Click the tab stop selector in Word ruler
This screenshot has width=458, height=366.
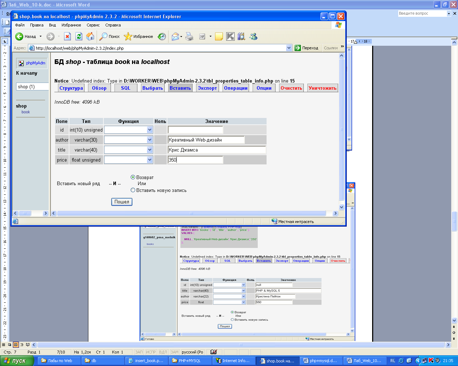(x=5, y=41)
